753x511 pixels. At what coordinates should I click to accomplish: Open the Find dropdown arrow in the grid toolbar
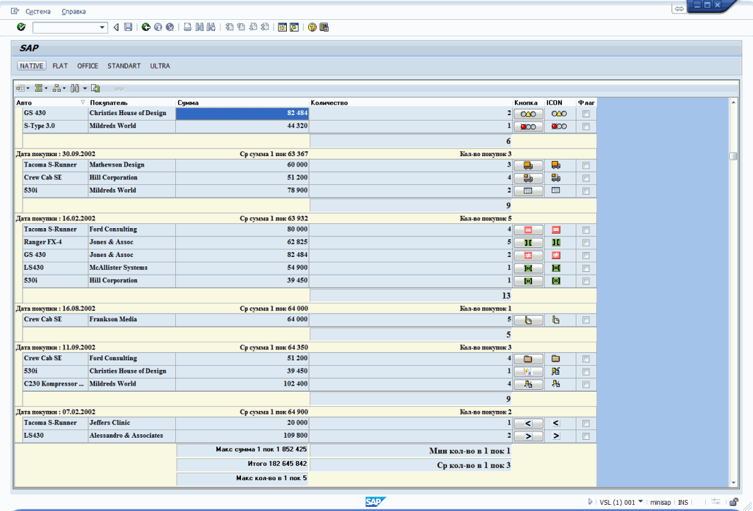[85, 88]
